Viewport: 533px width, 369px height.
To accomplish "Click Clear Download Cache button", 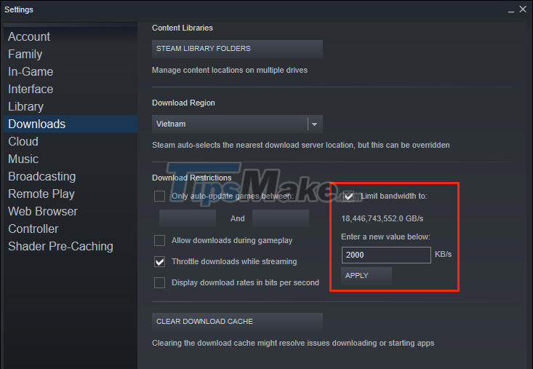I will pyautogui.click(x=237, y=322).
